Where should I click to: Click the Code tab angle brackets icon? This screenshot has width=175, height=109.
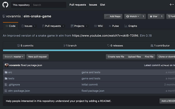click(7, 26)
